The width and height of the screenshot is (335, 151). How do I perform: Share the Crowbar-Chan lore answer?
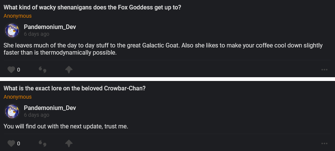click(x=69, y=143)
